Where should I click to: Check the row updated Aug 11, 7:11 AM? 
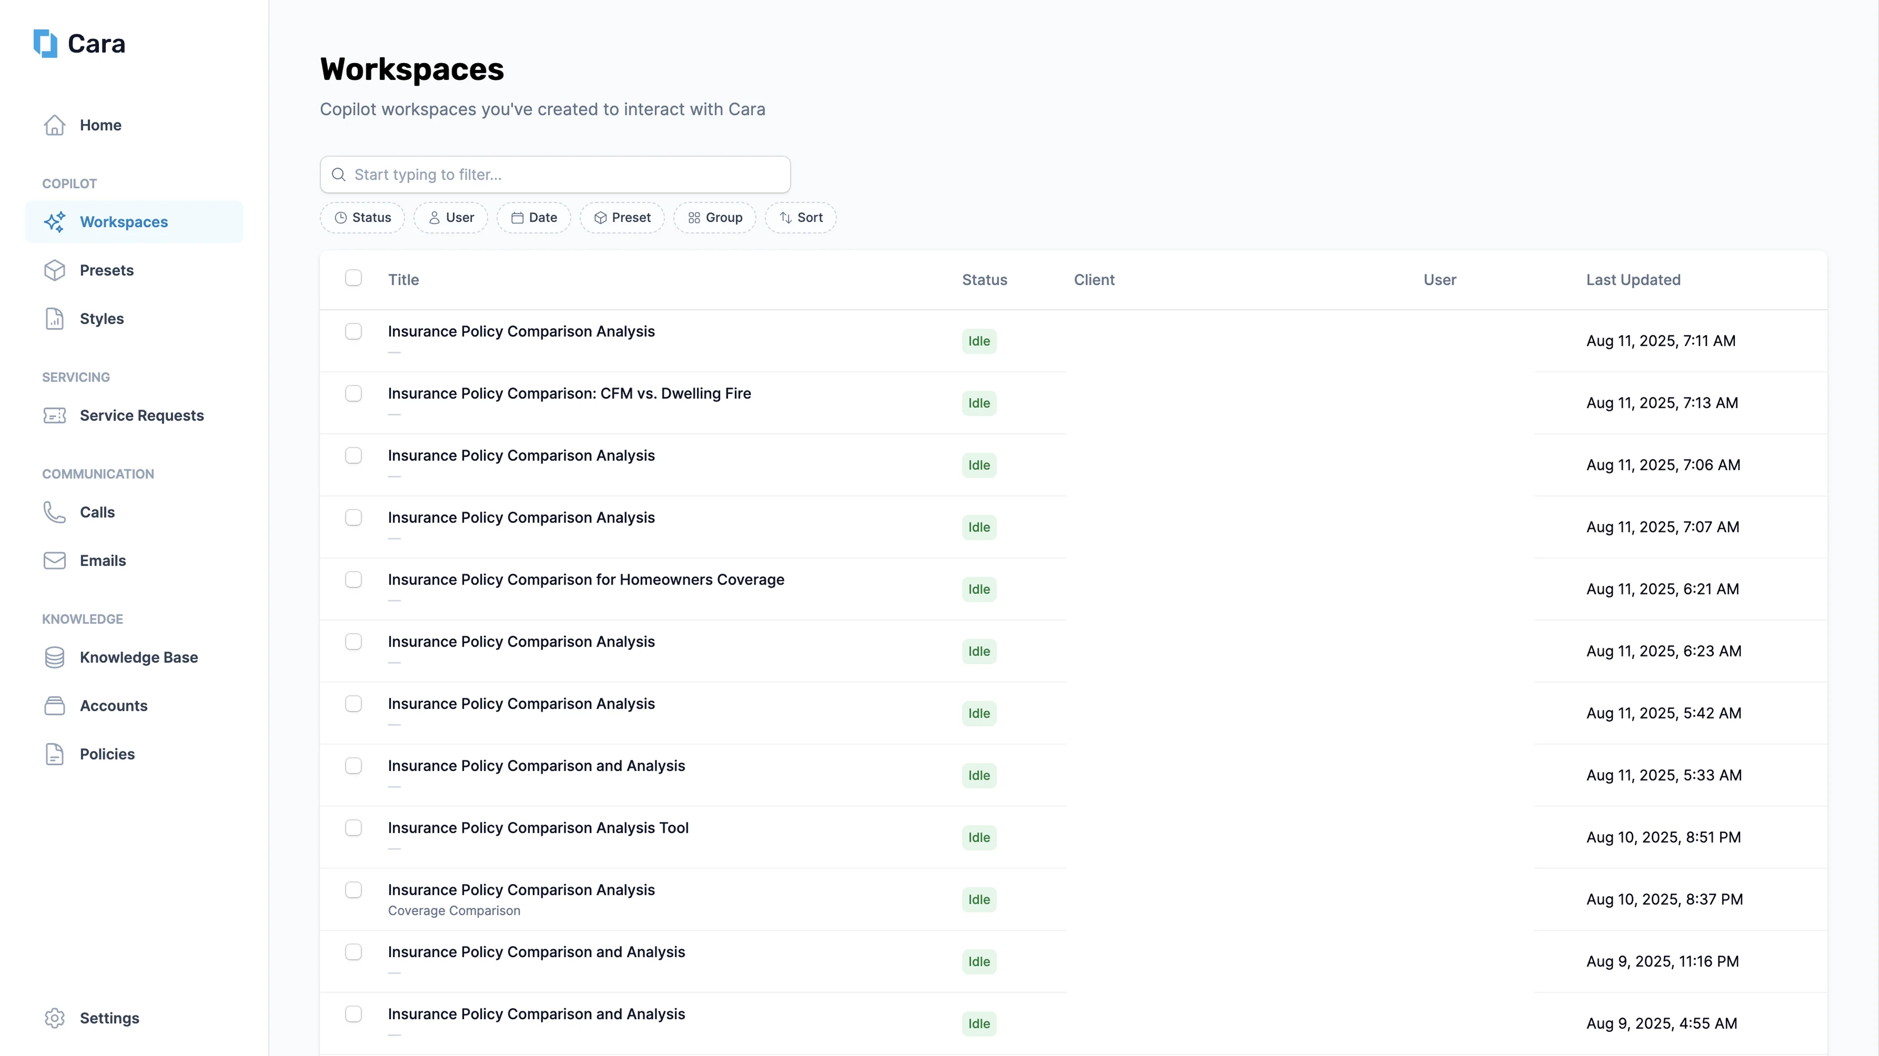tap(353, 331)
